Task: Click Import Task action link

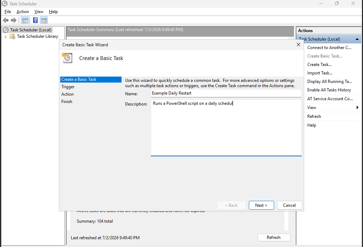Action: [320, 73]
